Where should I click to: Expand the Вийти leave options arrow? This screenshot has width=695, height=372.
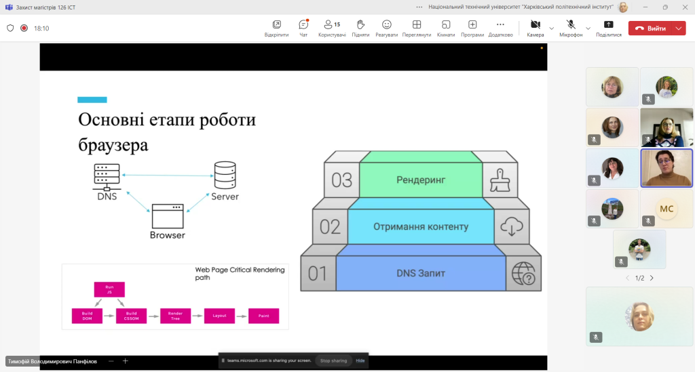pyautogui.click(x=679, y=28)
